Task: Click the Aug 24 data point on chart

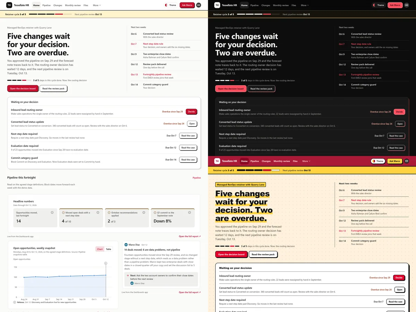Action: (x=24, y=277)
